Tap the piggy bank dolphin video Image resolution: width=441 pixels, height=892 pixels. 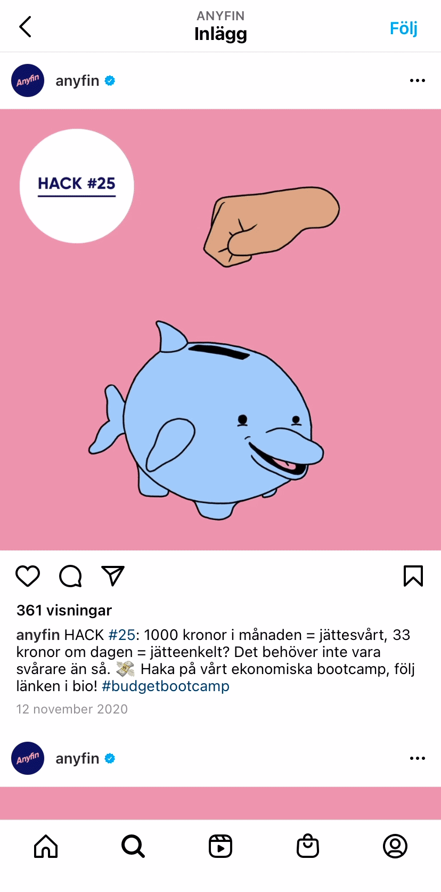coord(220,330)
